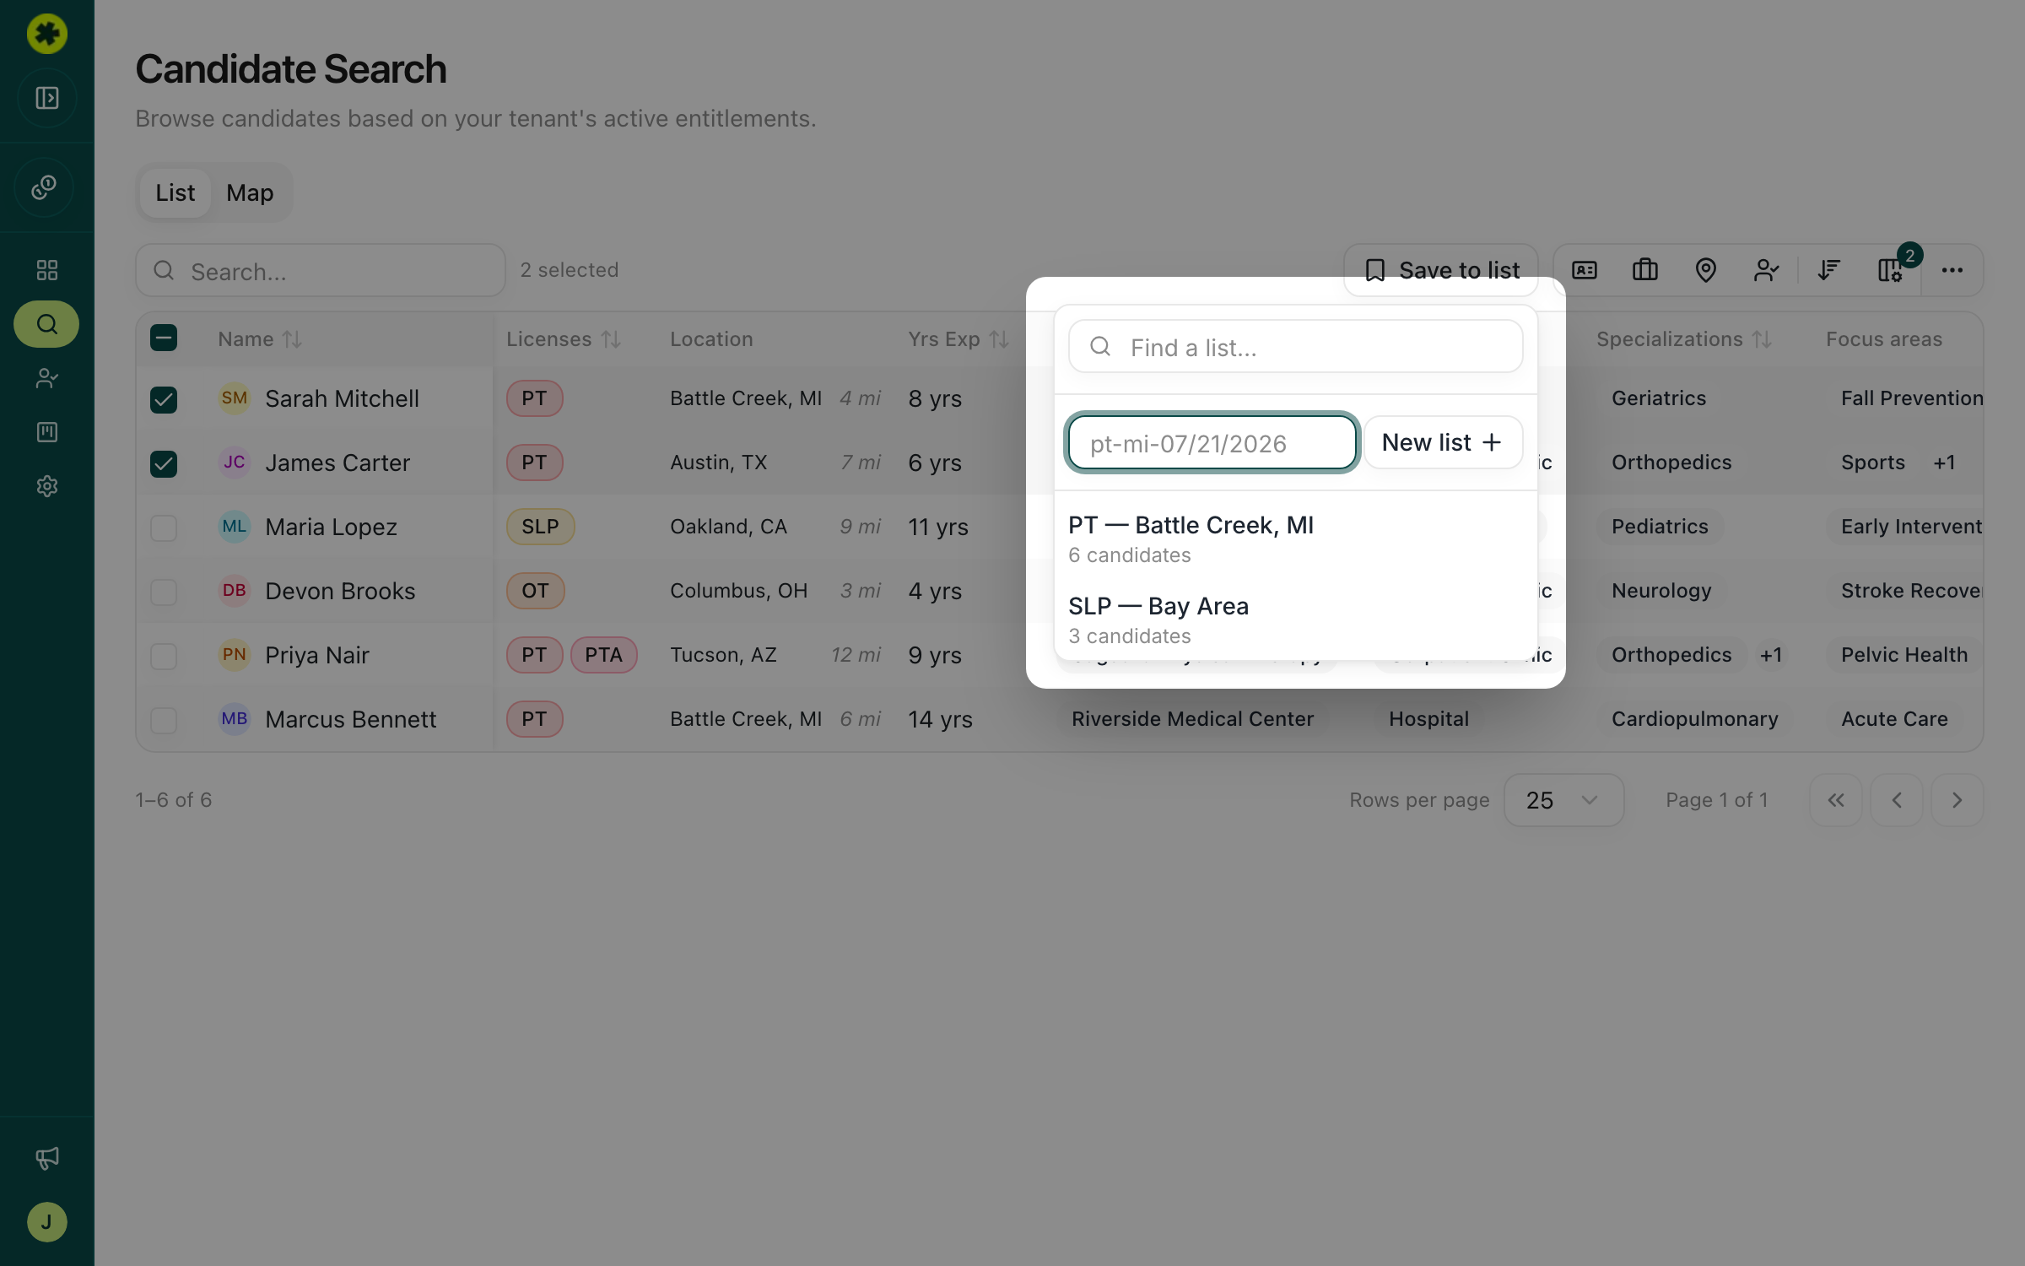Image resolution: width=2025 pixels, height=1266 pixels.
Task: Open column settings icon with badge 2
Action: [1890, 270]
